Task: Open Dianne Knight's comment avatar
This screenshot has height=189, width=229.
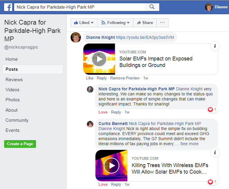Action: point(76,38)
